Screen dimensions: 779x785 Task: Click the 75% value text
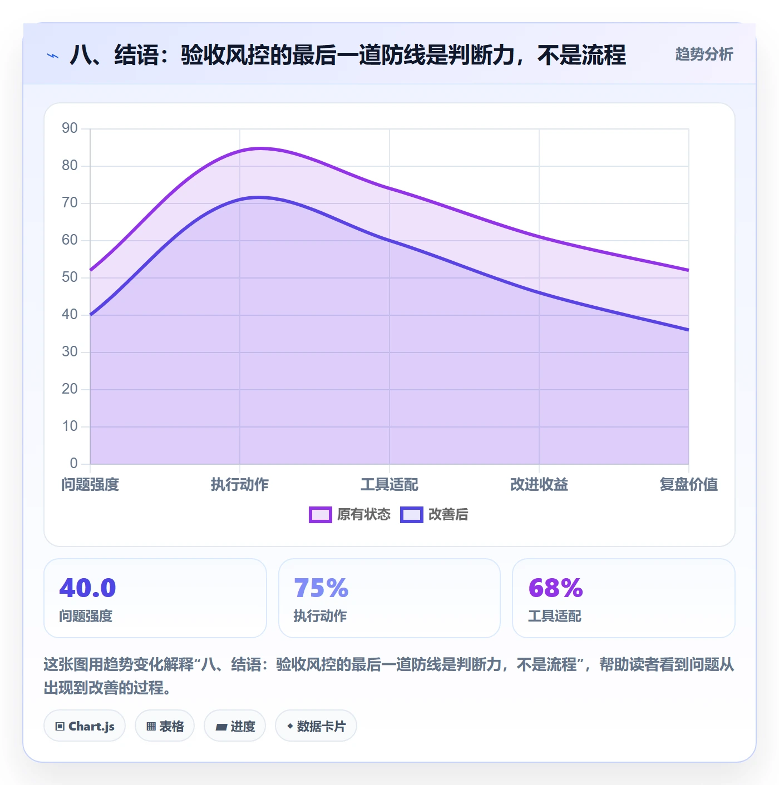pos(321,588)
